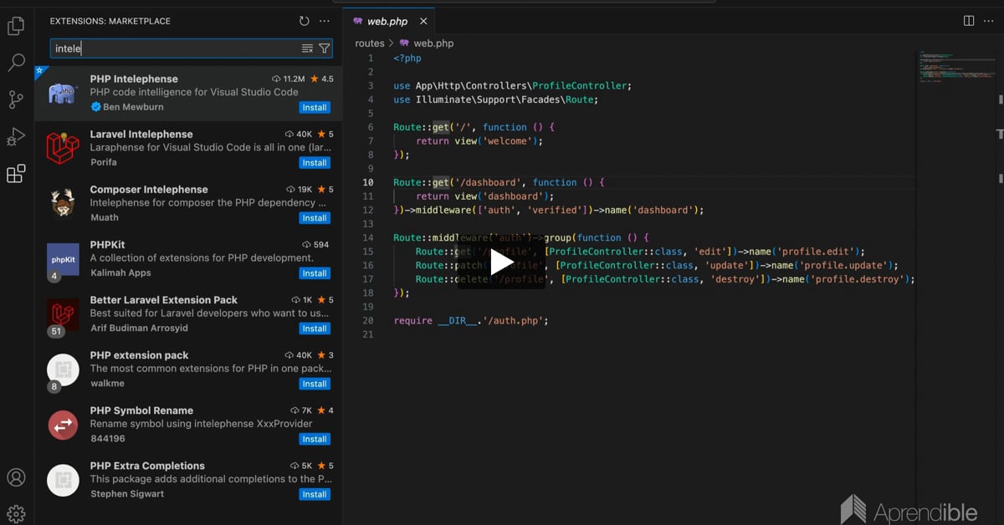Open the PHP Intelephense elephant icon
Image resolution: width=1004 pixels, height=525 pixels.
63,93
